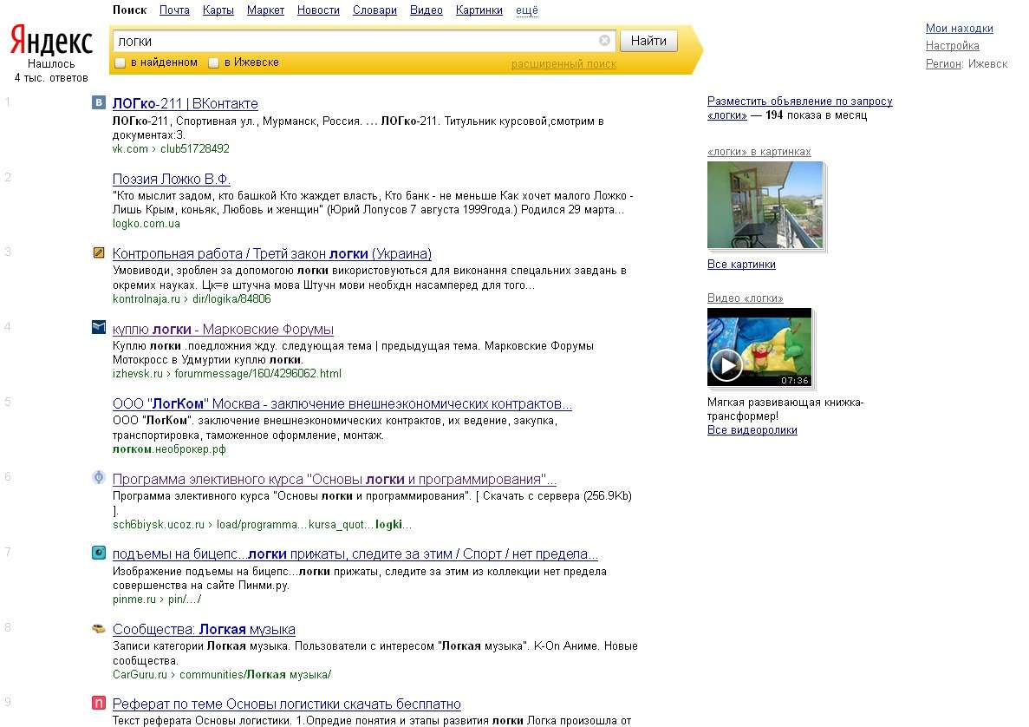Click sch6biysk.ucoz.ru green URL
Screen dimensions: 1029x727
[263, 525]
